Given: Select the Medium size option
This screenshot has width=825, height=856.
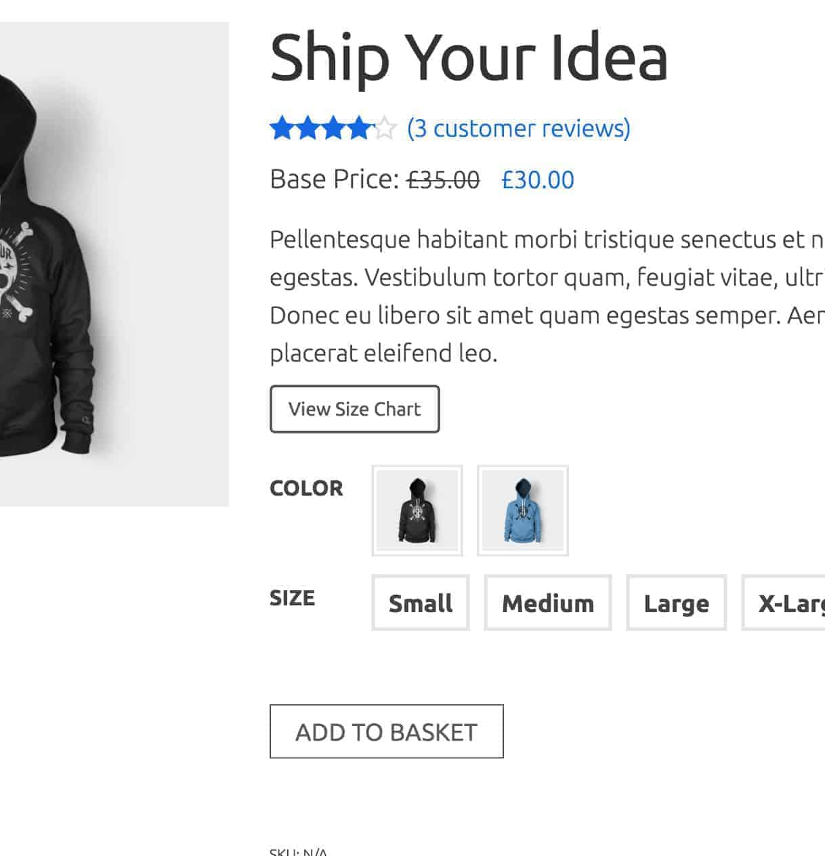Looking at the screenshot, I should tap(547, 603).
